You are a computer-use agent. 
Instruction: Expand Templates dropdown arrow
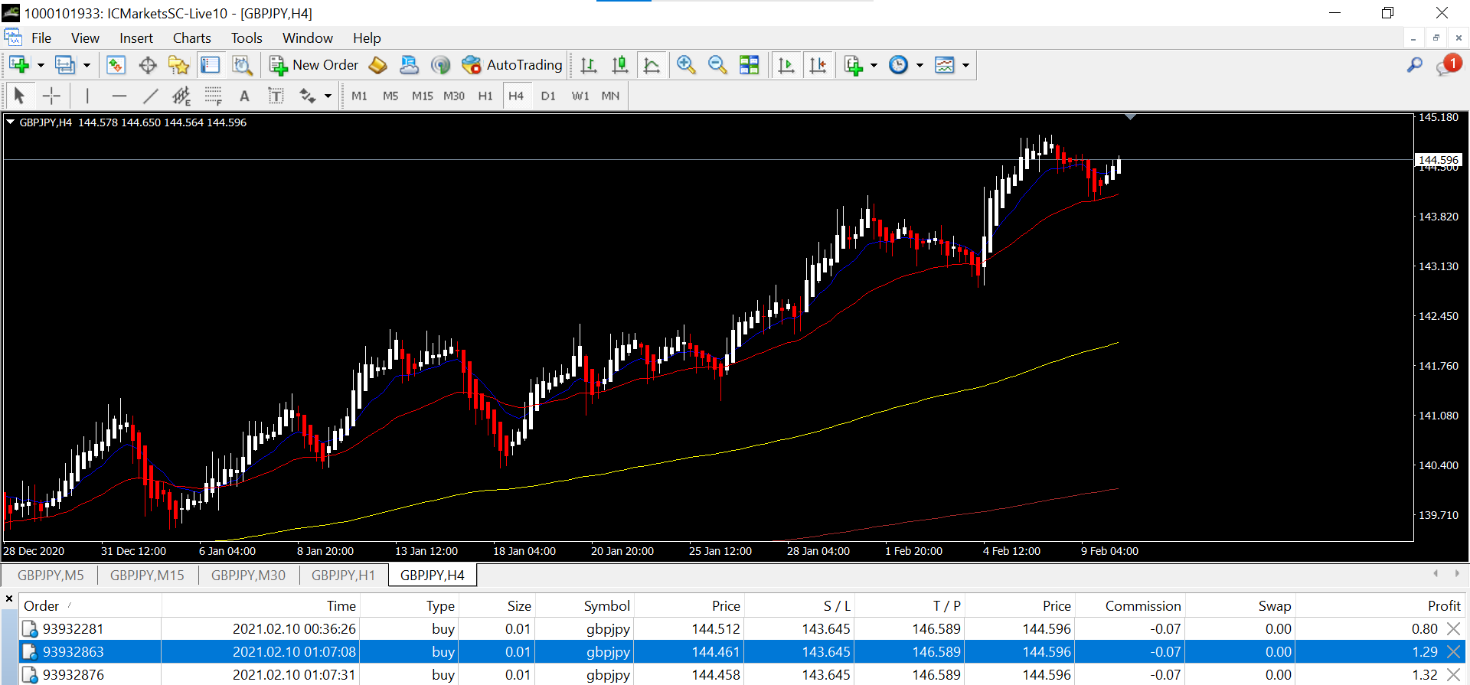coord(965,65)
